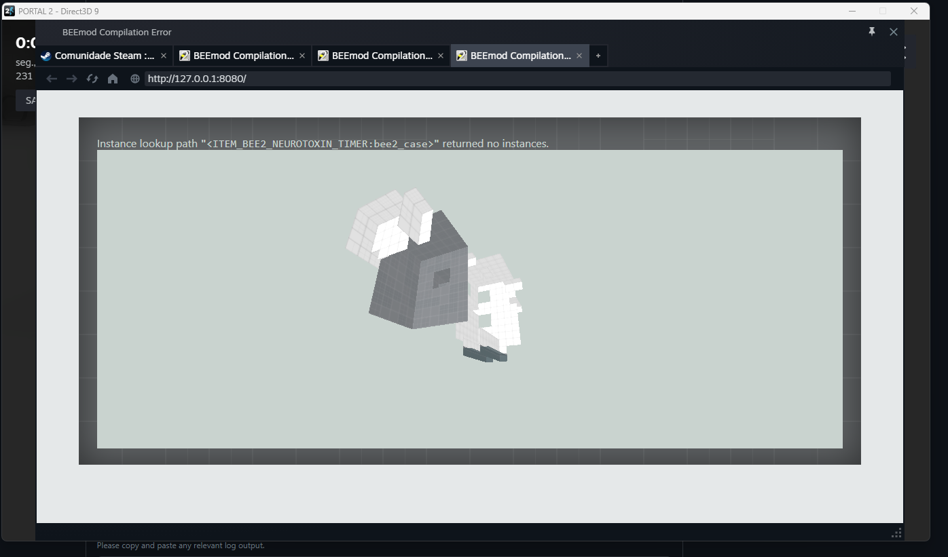The height and width of the screenshot is (557, 948).
Task: Click the BEEmod favicon on the active tab
Action: [461, 55]
